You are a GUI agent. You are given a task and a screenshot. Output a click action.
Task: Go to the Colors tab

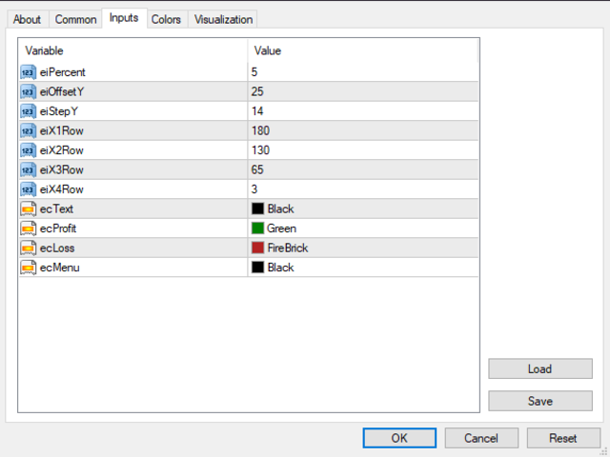[166, 19]
